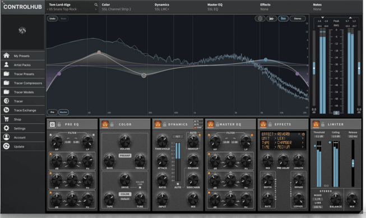Open the Tracer Presets folder
This screenshot has height=218, width=366.
(x=22, y=74)
